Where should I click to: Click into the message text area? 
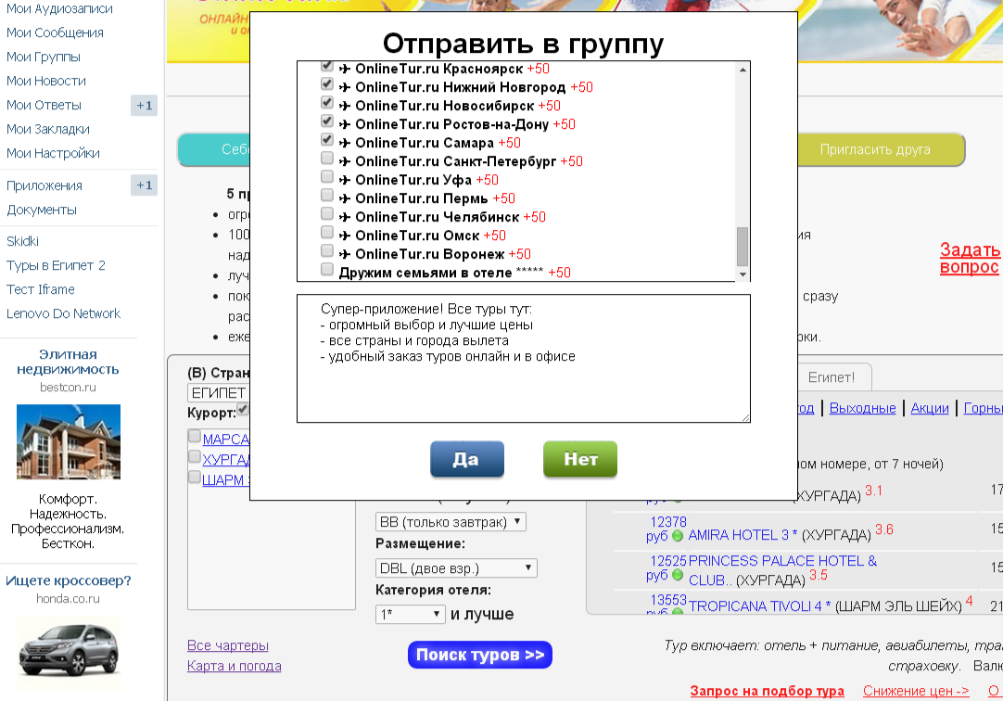click(523, 358)
